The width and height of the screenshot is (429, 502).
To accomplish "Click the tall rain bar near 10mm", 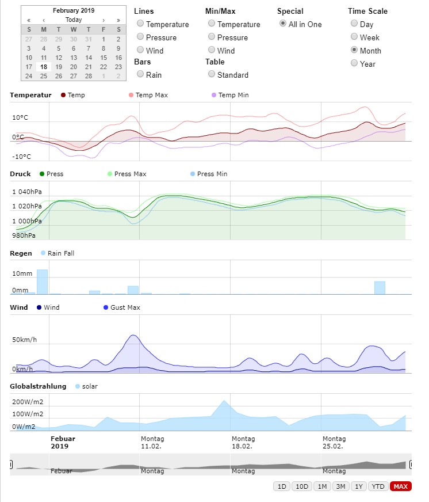I will click(x=42, y=282).
